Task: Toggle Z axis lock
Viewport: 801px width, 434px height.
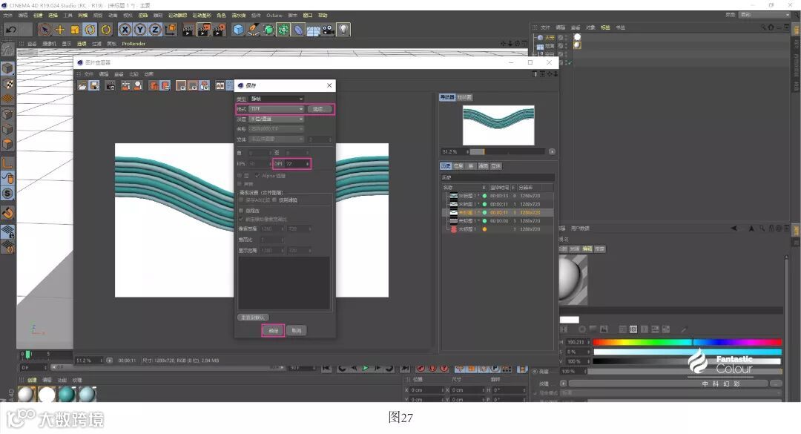Action: pyautogui.click(x=155, y=30)
